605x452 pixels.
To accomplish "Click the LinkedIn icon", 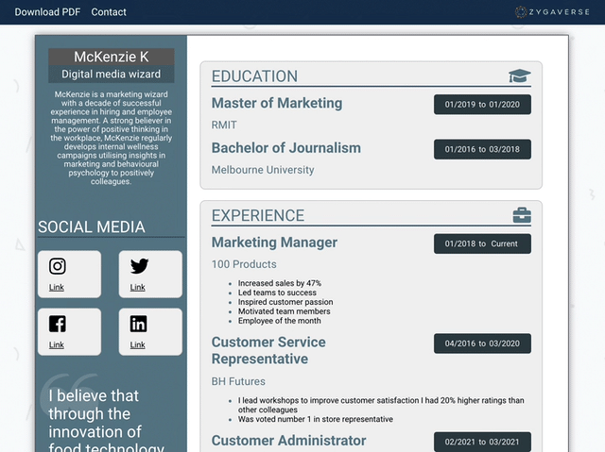I will pos(139,325).
